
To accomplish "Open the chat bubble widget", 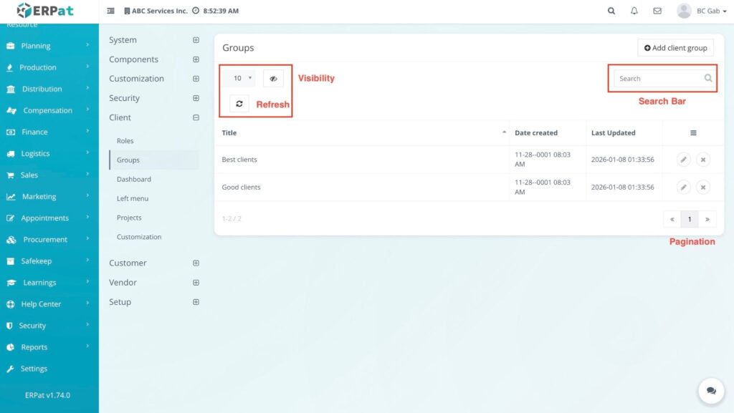I will [711, 391].
